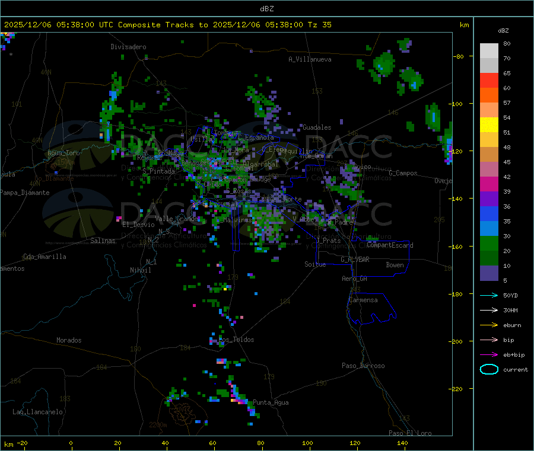Click the 'Los_Toldos' map label
This screenshot has width=534, height=451.
click(236, 340)
